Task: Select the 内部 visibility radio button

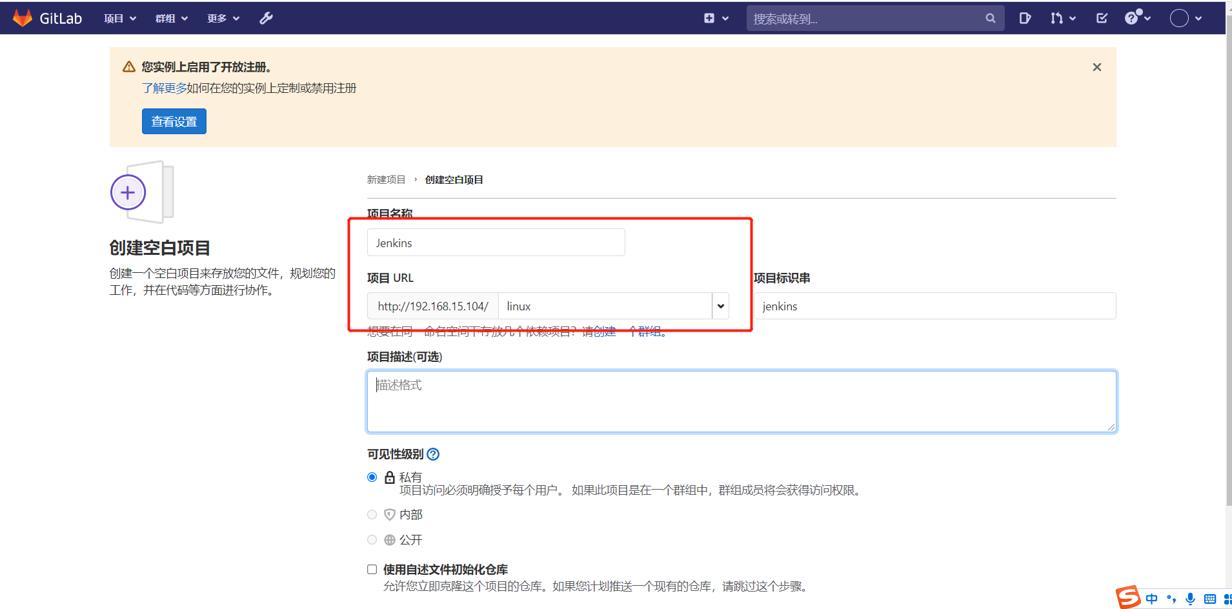Action: pyautogui.click(x=372, y=514)
